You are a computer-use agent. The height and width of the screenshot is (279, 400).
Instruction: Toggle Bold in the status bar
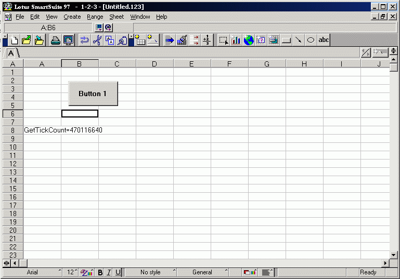pos(100,272)
